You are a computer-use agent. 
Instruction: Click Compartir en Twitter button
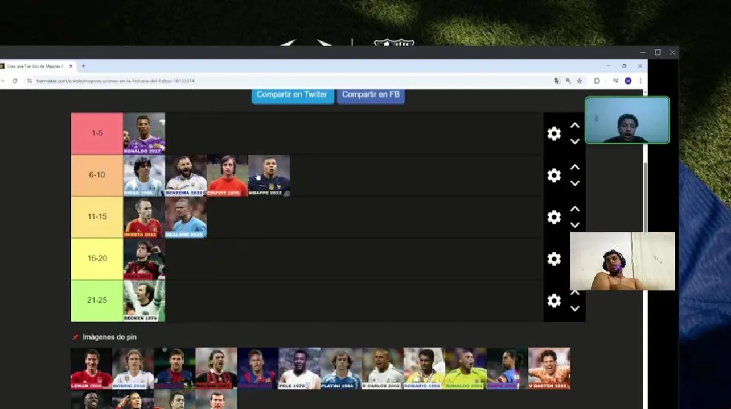coord(293,95)
